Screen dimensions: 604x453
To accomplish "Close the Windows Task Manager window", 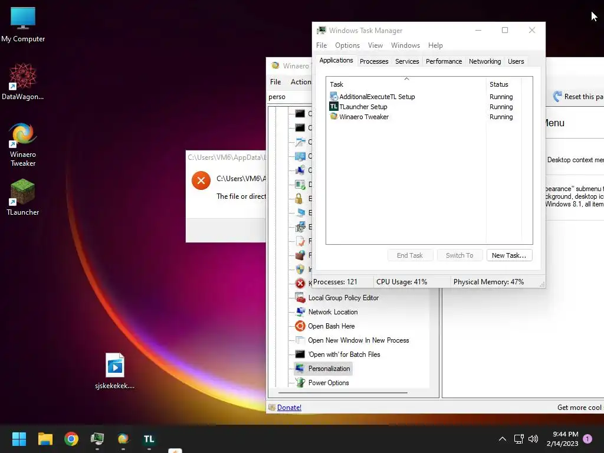I will [532, 30].
